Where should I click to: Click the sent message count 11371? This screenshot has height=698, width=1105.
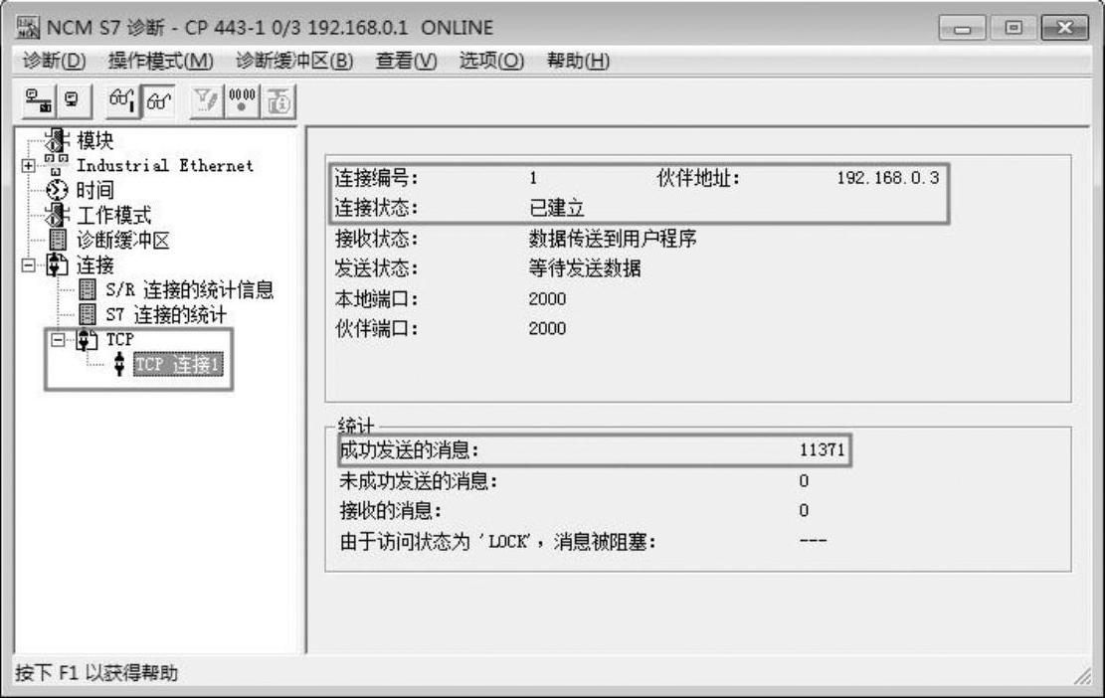[x=822, y=450]
